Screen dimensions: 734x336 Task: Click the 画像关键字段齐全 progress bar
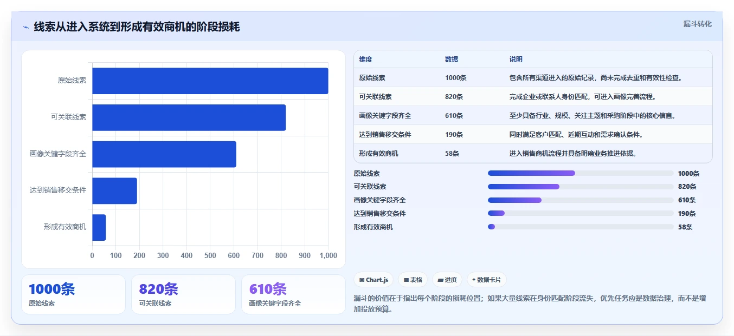581,200
